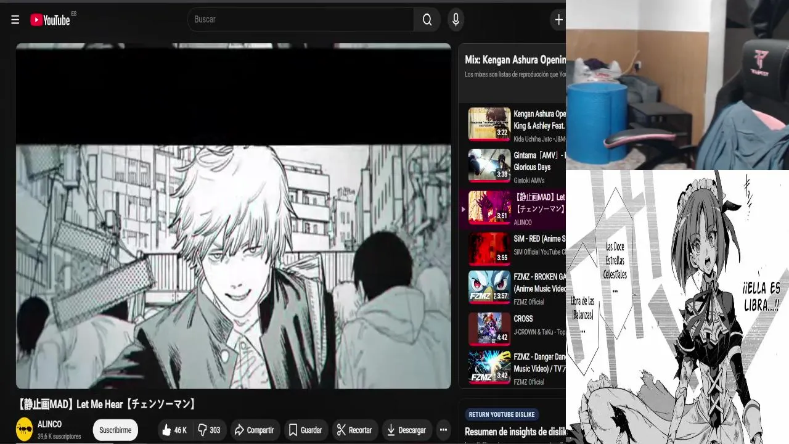Viewport: 789px width, 444px height.
Task: Open the Let Me Hear thumbnail 3:51
Action: (489, 207)
